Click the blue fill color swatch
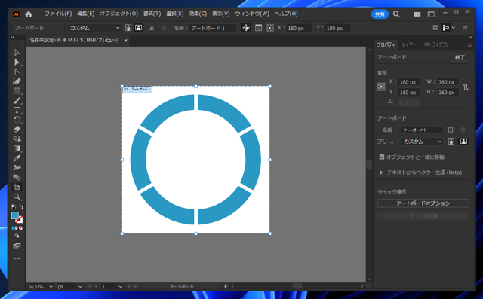Image resolution: width=483 pixels, height=299 pixels. (15, 215)
